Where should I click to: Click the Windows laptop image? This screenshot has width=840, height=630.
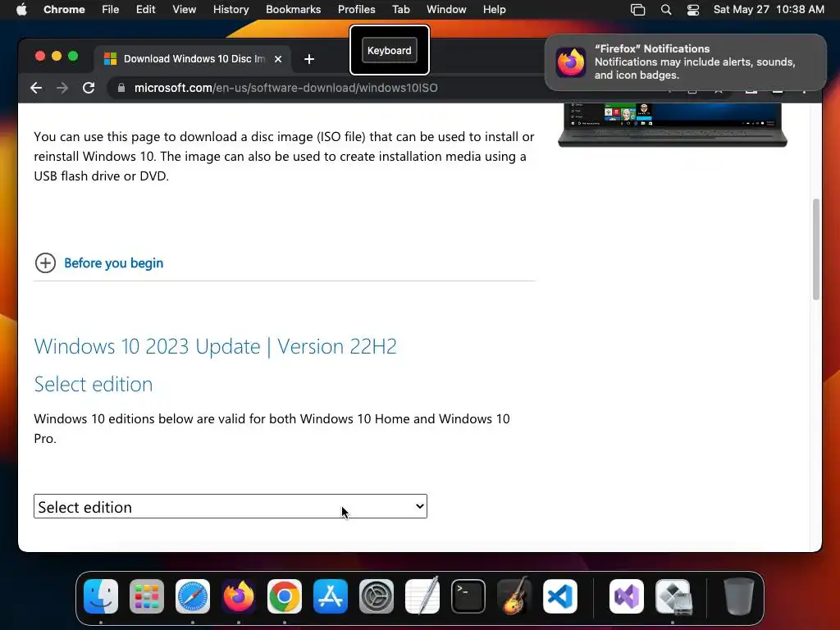click(673, 125)
